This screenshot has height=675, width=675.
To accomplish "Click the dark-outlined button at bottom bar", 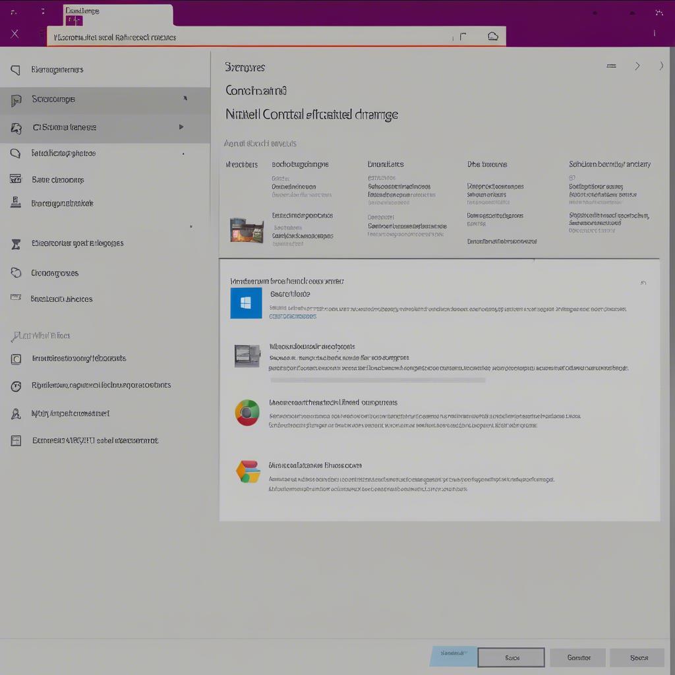I will tap(512, 658).
